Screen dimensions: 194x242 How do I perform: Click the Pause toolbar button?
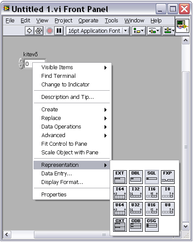(59, 31)
